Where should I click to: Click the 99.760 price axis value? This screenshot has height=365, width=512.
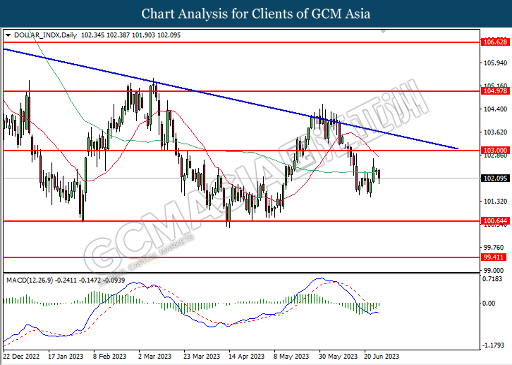[x=494, y=247]
